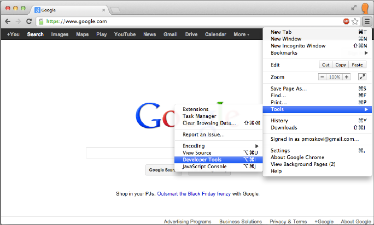Open Settings from Chrome menu
The width and height of the screenshot is (374, 225).
(317, 151)
